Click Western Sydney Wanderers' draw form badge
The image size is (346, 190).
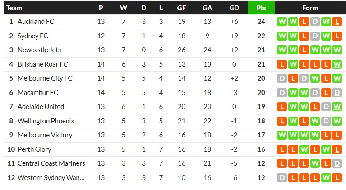coord(282,178)
